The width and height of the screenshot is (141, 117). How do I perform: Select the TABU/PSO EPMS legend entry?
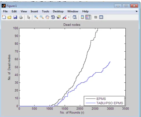pyautogui.click(x=110, y=103)
